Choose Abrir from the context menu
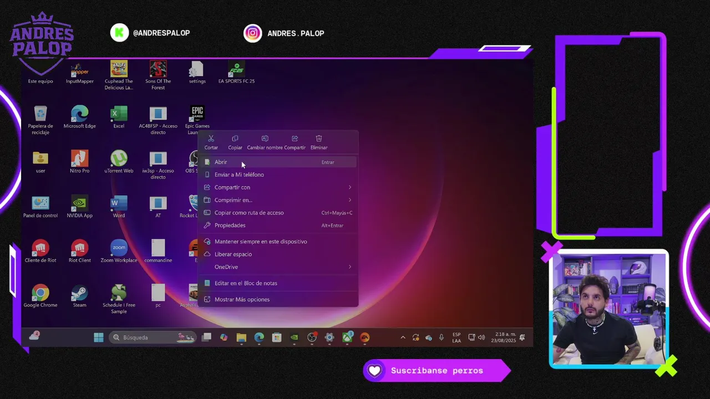The image size is (710, 399). point(278,162)
